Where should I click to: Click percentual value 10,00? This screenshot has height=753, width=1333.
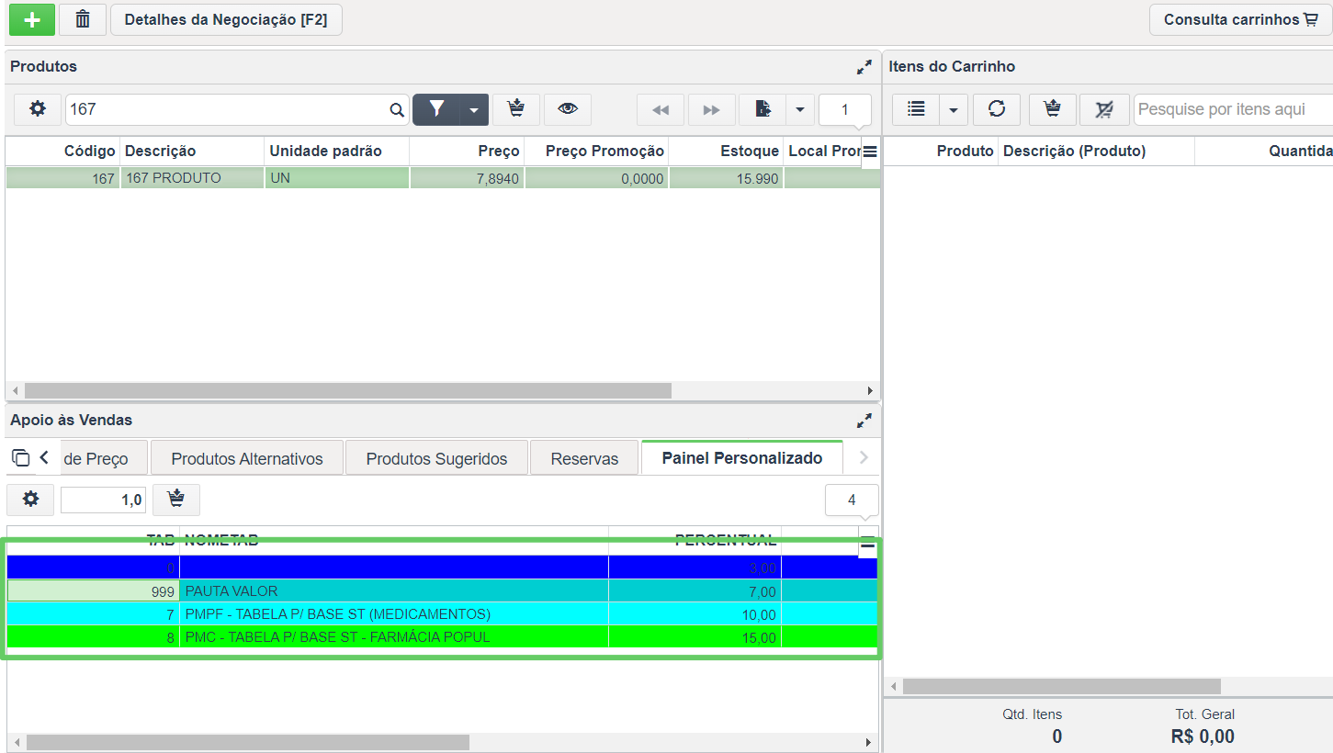tap(759, 614)
